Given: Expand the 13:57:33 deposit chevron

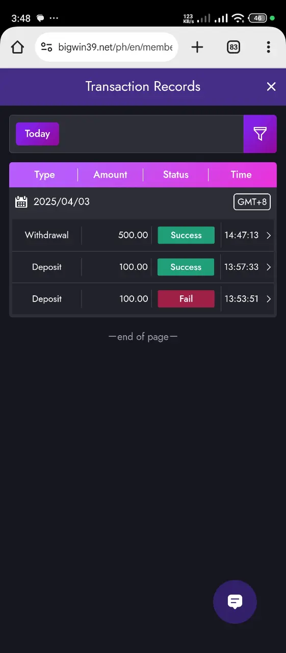Looking at the screenshot, I should pyautogui.click(x=269, y=267).
